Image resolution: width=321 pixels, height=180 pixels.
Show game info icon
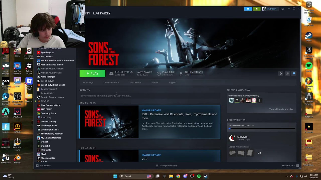click(287, 73)
